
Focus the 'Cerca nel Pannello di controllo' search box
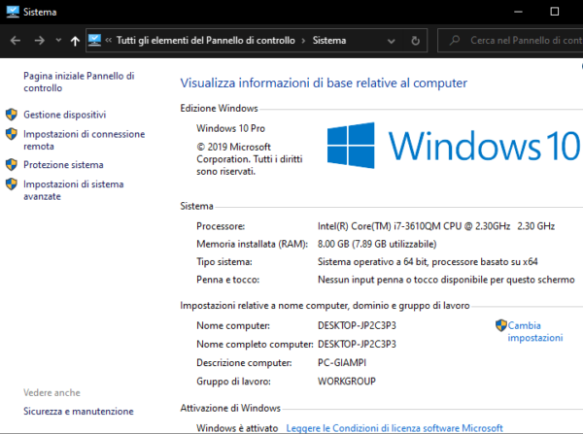tap(510, 40)
